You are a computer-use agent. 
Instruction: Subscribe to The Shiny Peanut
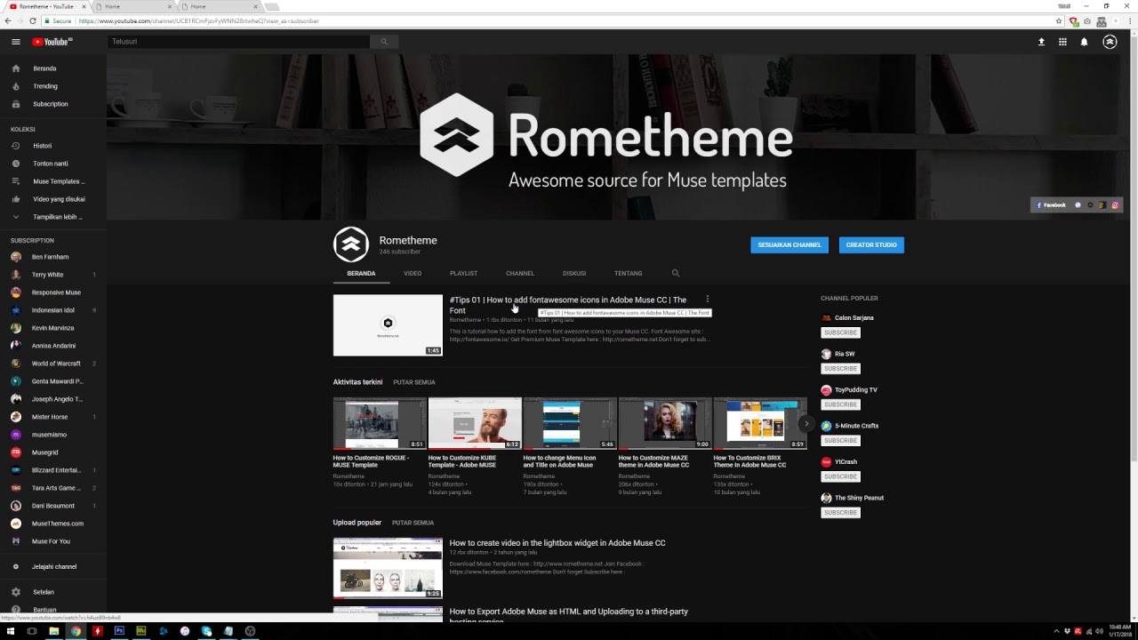(840, 513)
